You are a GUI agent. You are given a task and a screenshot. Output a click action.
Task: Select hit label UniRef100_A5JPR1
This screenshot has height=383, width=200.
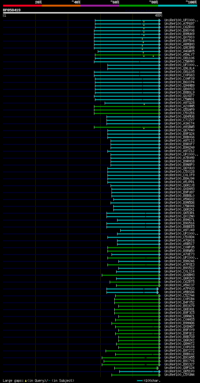(179, 182)
